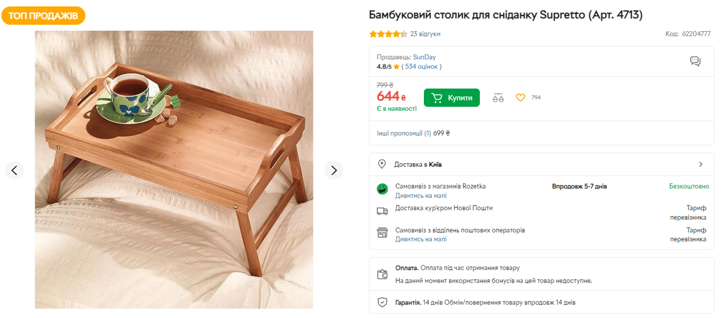
Task: Open the 23 відгуки reviews link
Action: click(425, 34)
